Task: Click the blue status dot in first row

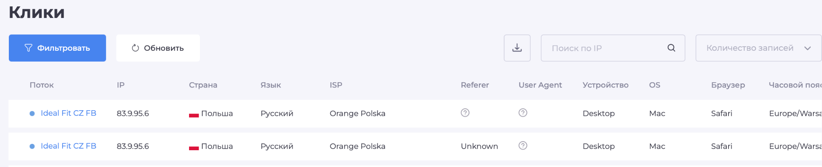Action: tap(32, 113)
